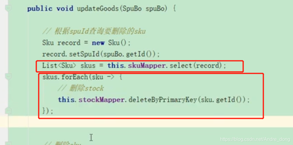Click the 删除stock comment line
This screenshot has height=145, width=293.
(80, 88)
